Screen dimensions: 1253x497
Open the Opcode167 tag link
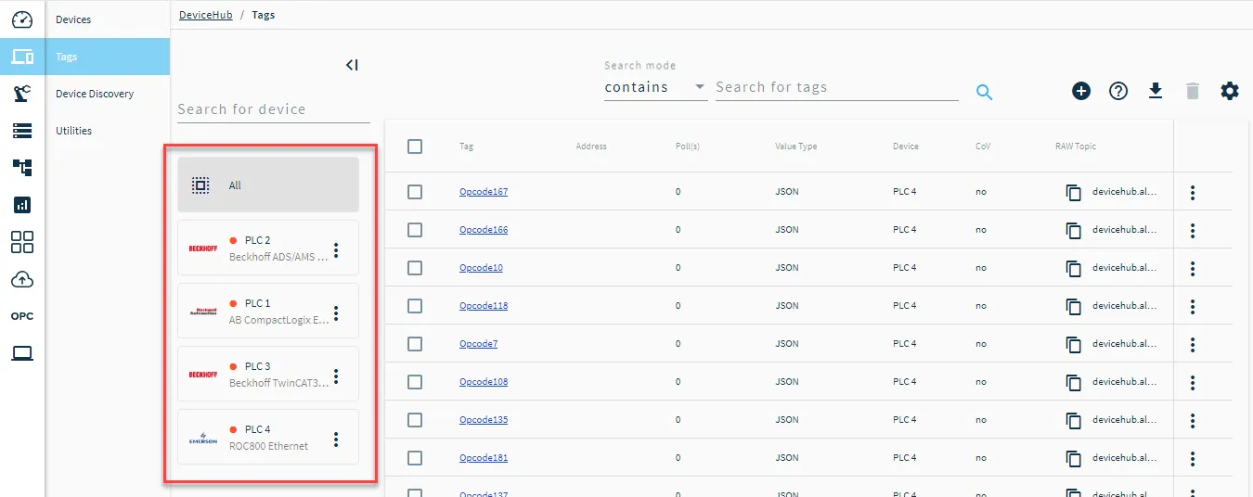[484, 192]
